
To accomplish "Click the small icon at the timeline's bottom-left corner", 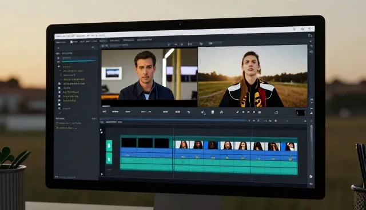I will (x=102, y=174).
